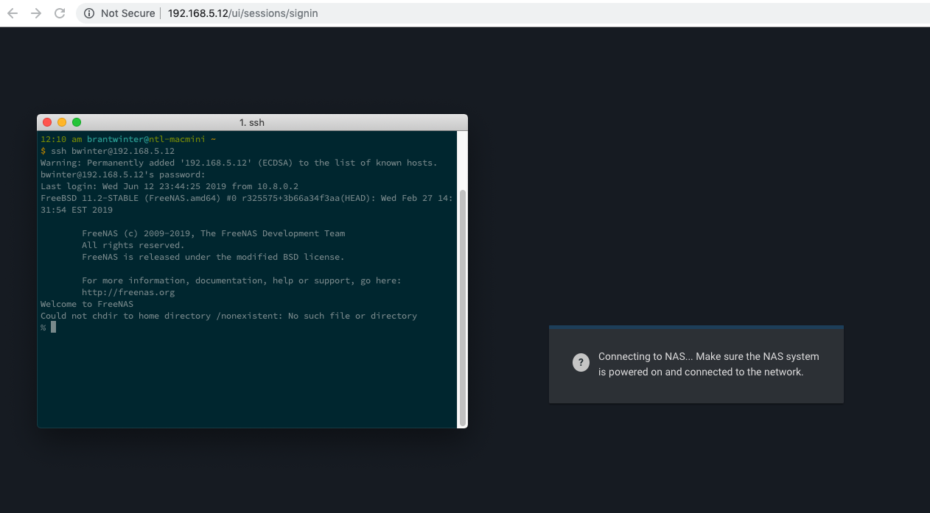Maximize the ssh terminal with the green button
The height and width of the screenshot is (513, 930).
[x=77, y=122]
